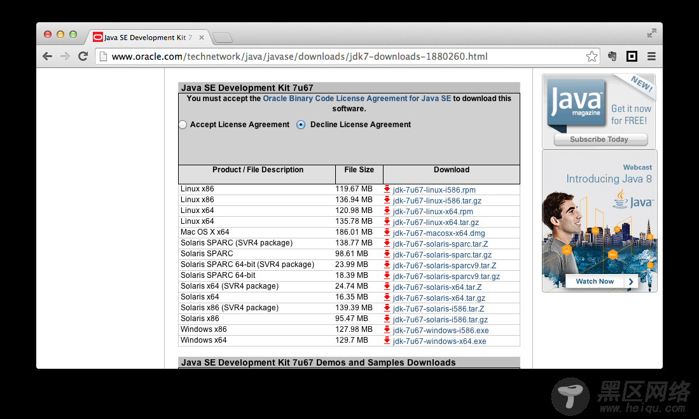The image size is (699, 419).
Task: Click the browser forward arrow
Action: point(65,56)
